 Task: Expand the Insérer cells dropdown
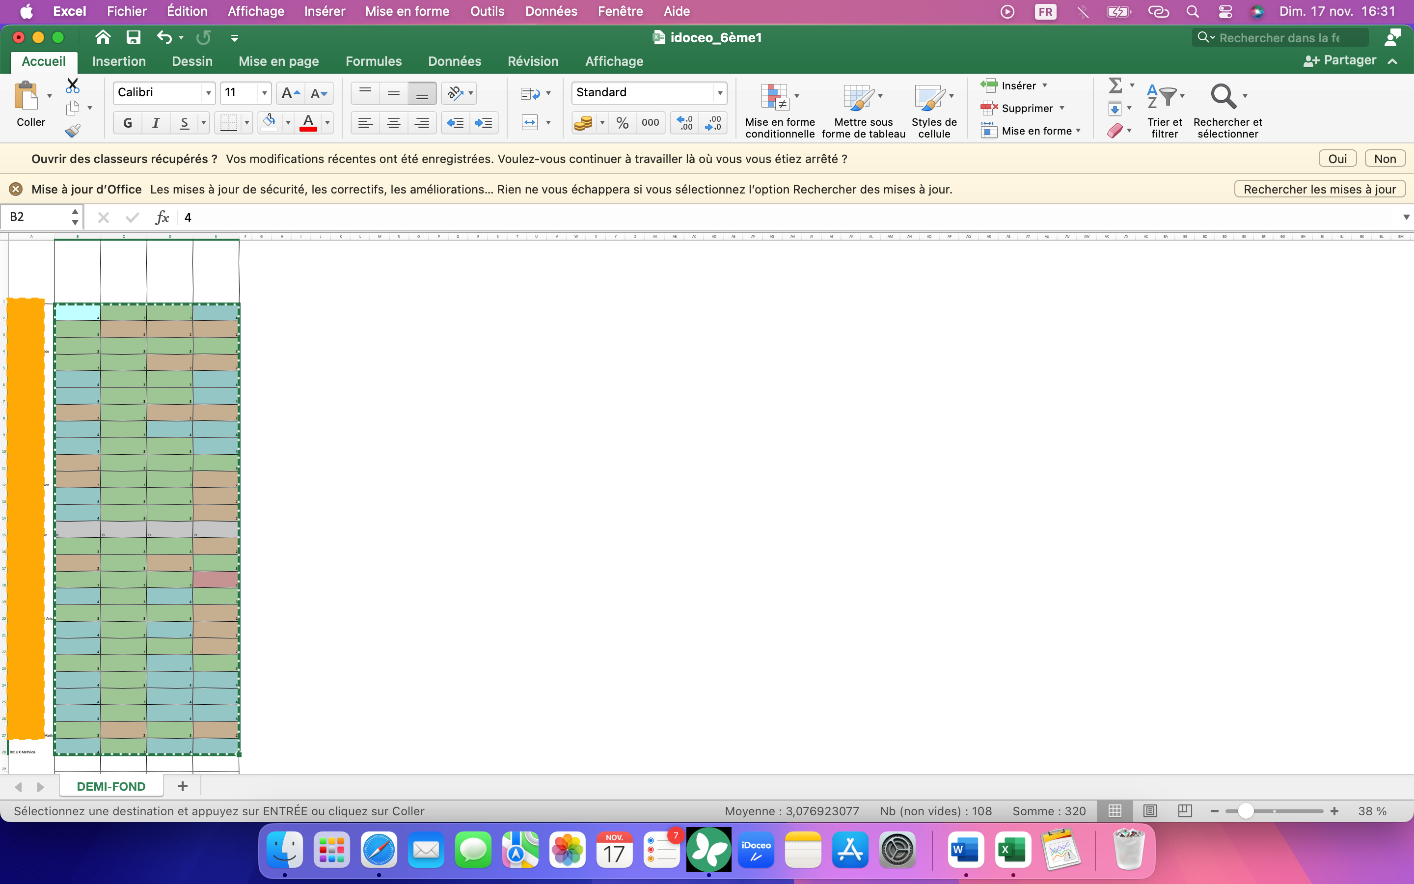pos(1045,86)
